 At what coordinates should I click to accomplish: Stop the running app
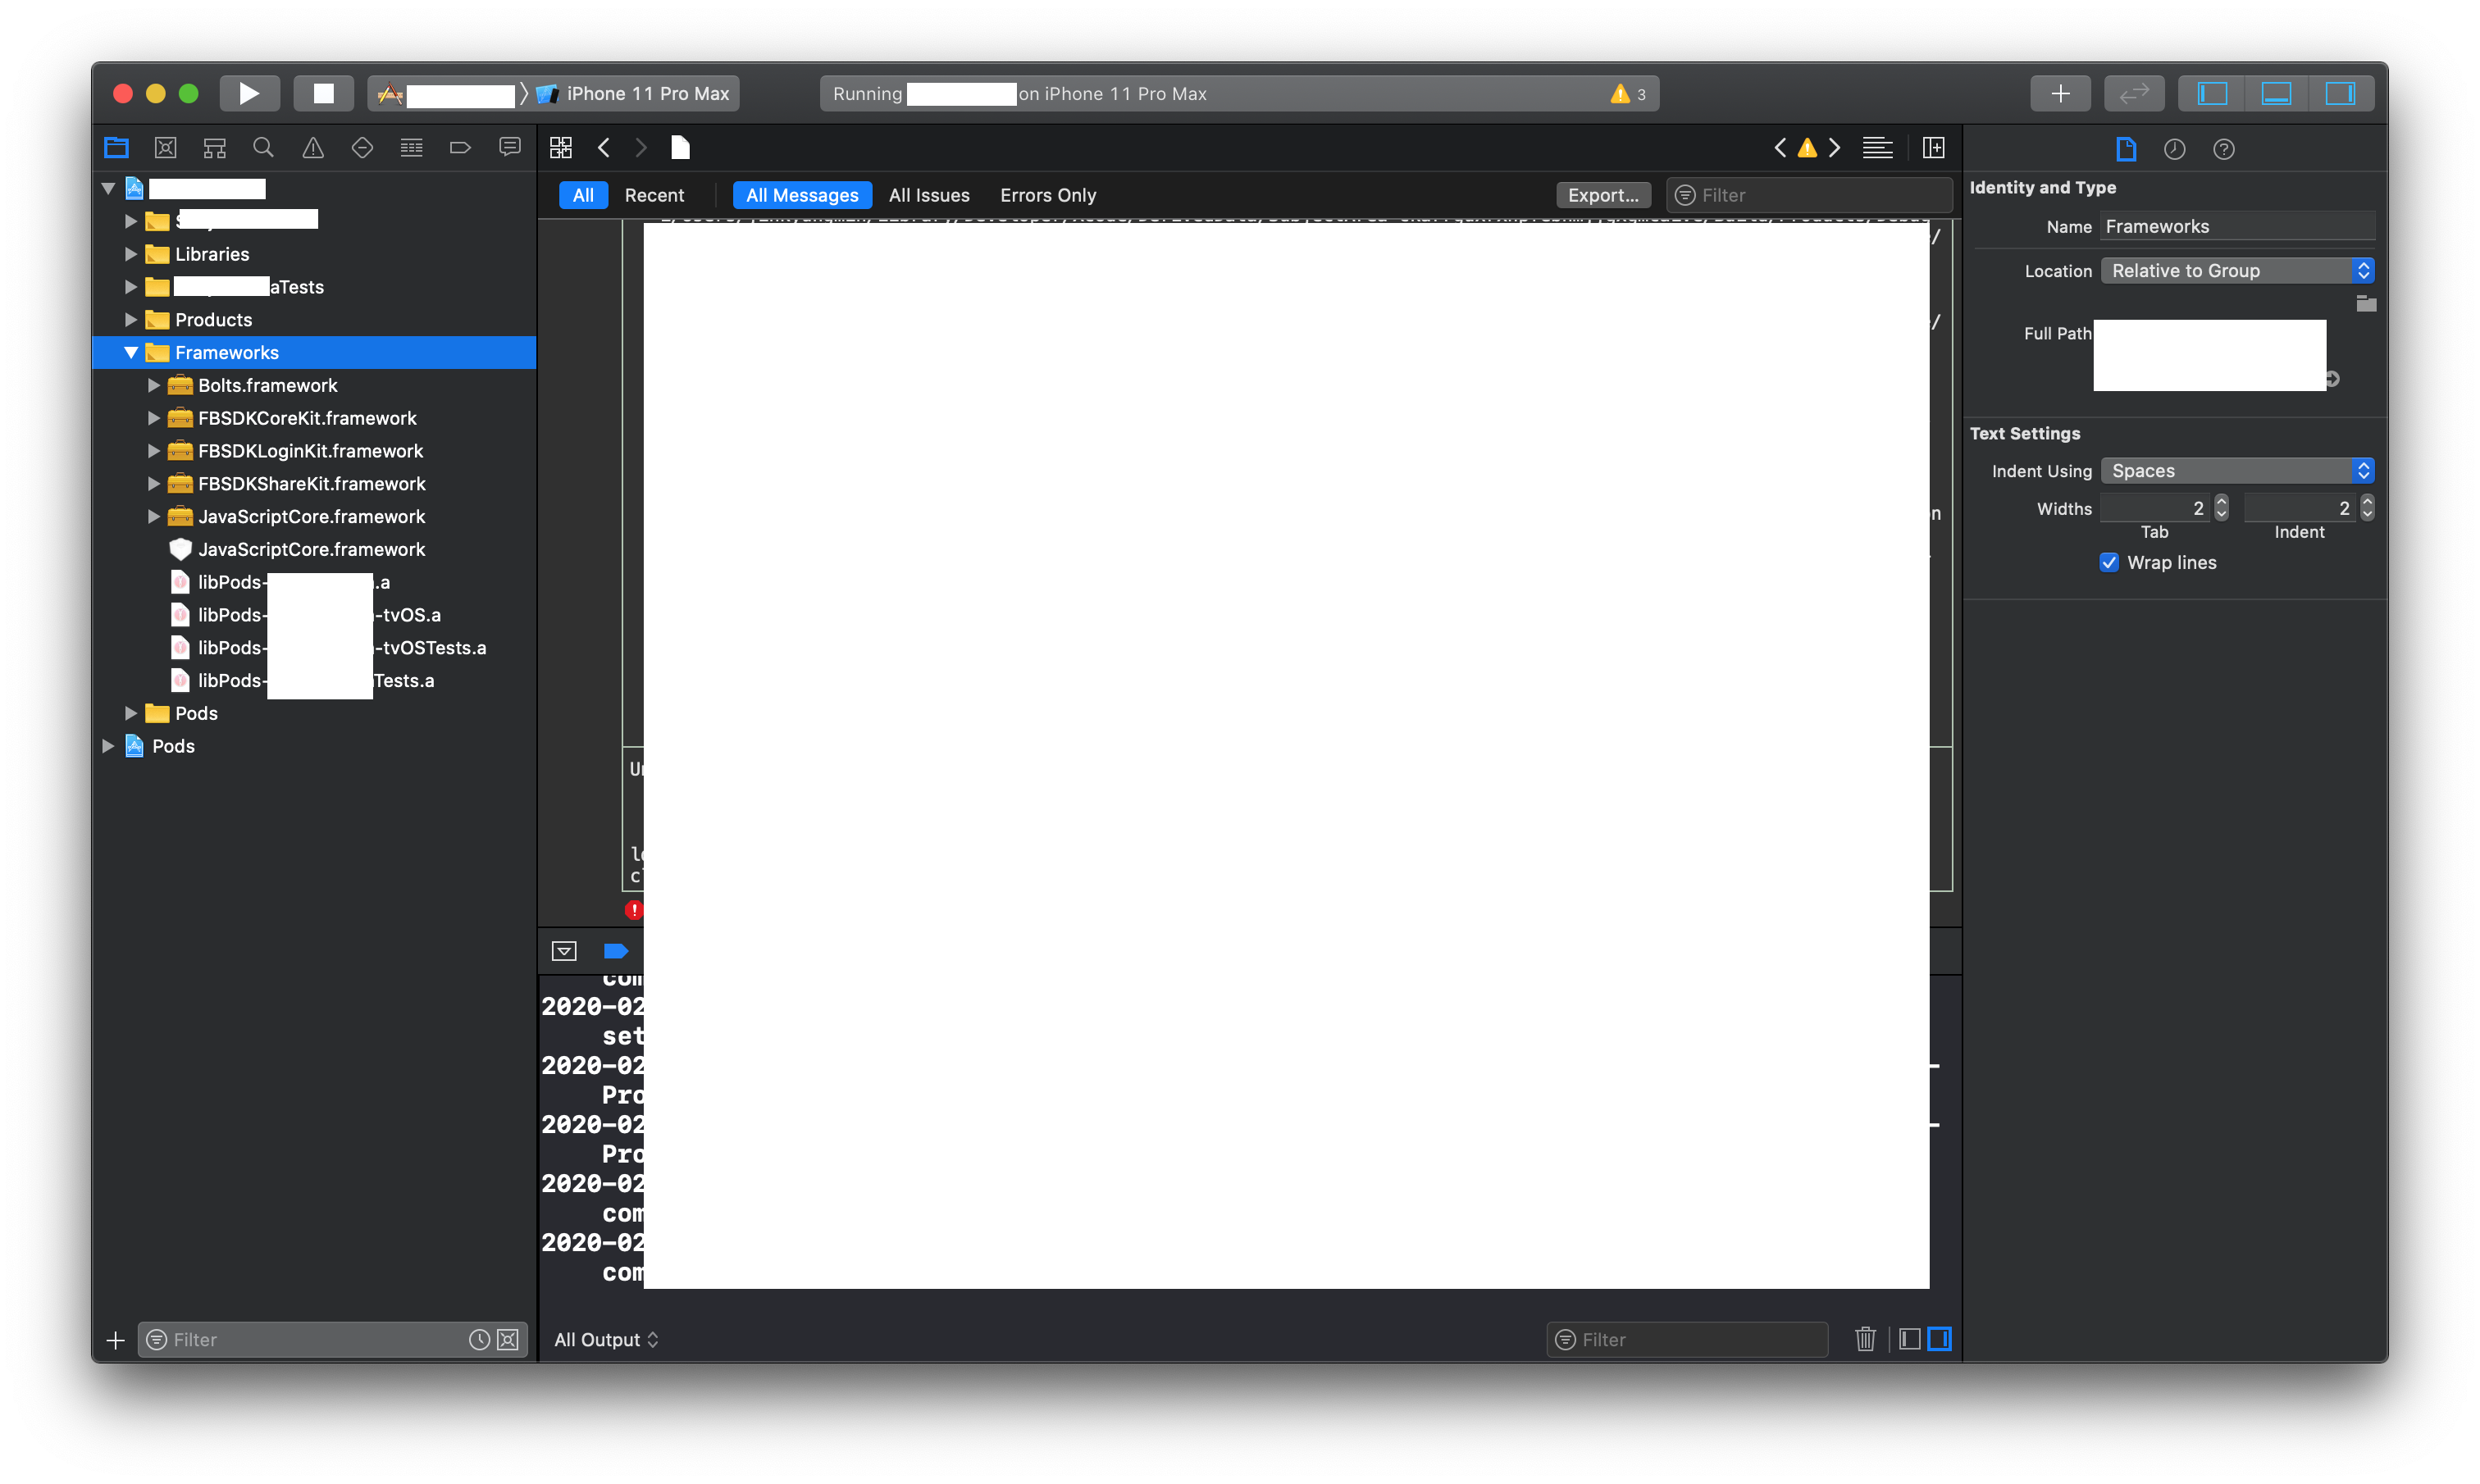coord(323,93)
